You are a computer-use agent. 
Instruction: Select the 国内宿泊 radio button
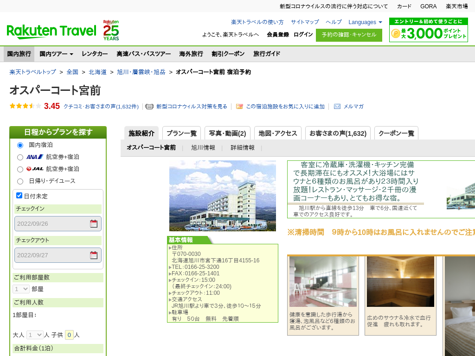coord(20,145)
